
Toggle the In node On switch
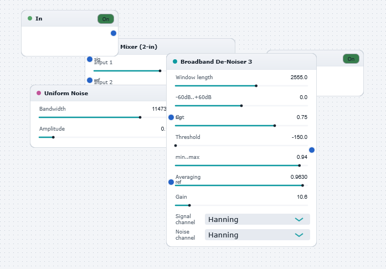(x=106, y=19)
